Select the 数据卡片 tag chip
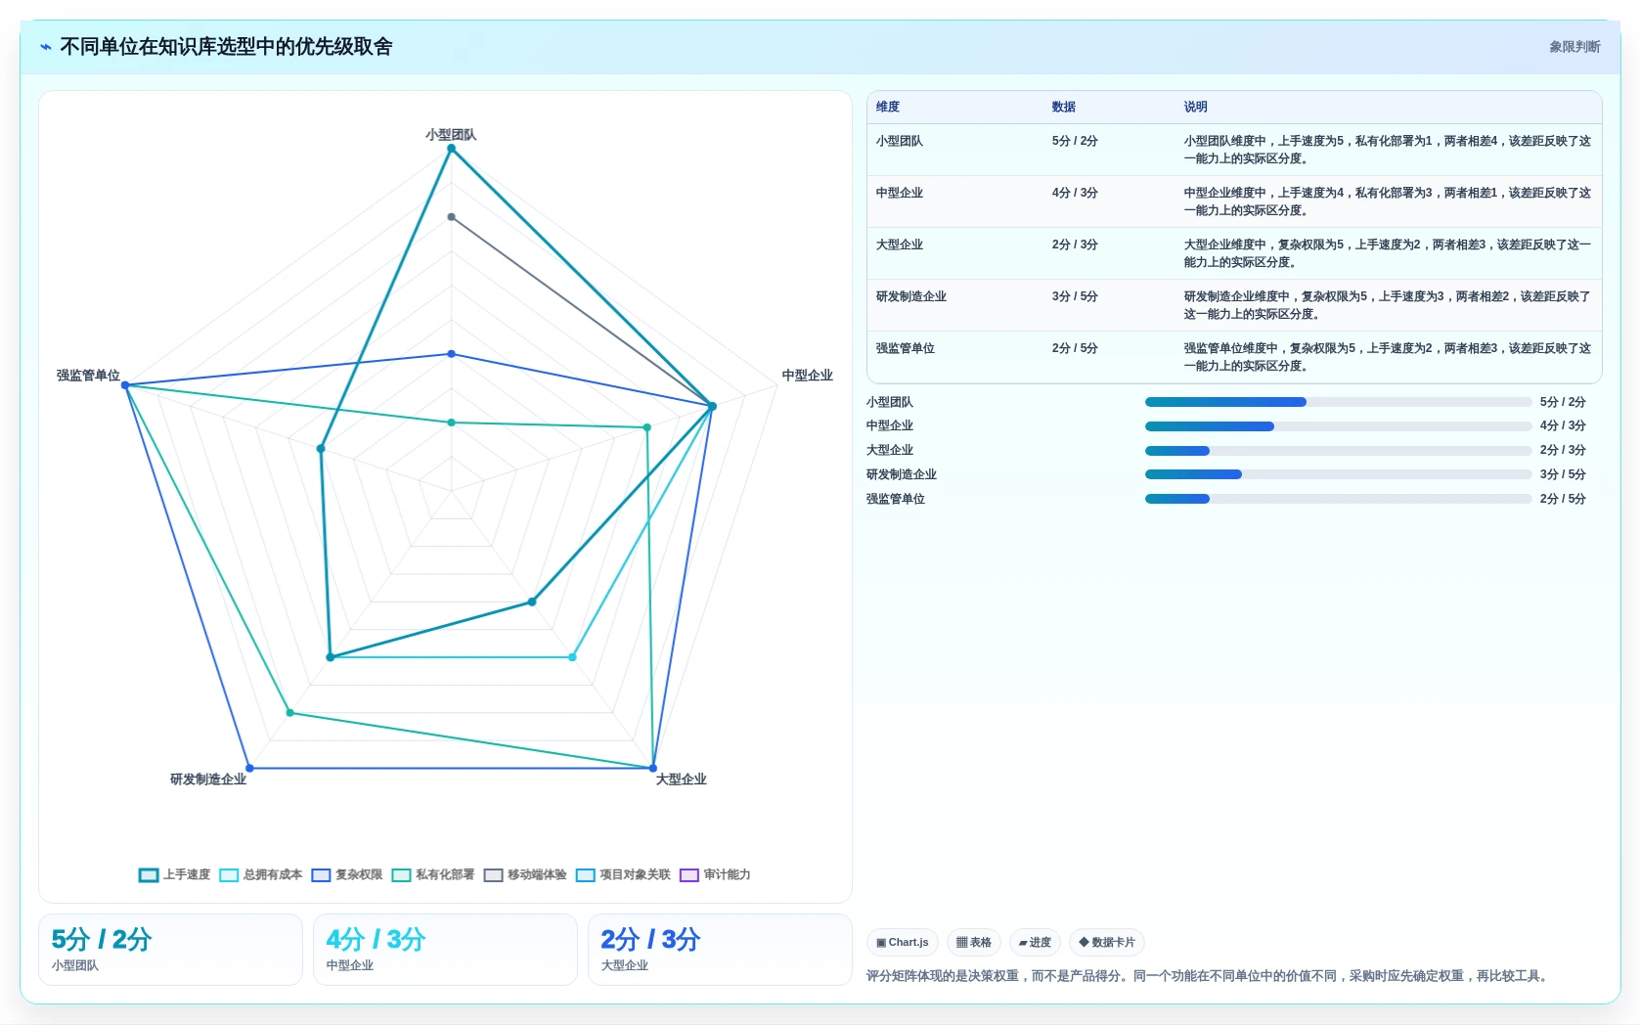The height and width of the screenshot is (1025, 1641). [x=1107, y=942]
